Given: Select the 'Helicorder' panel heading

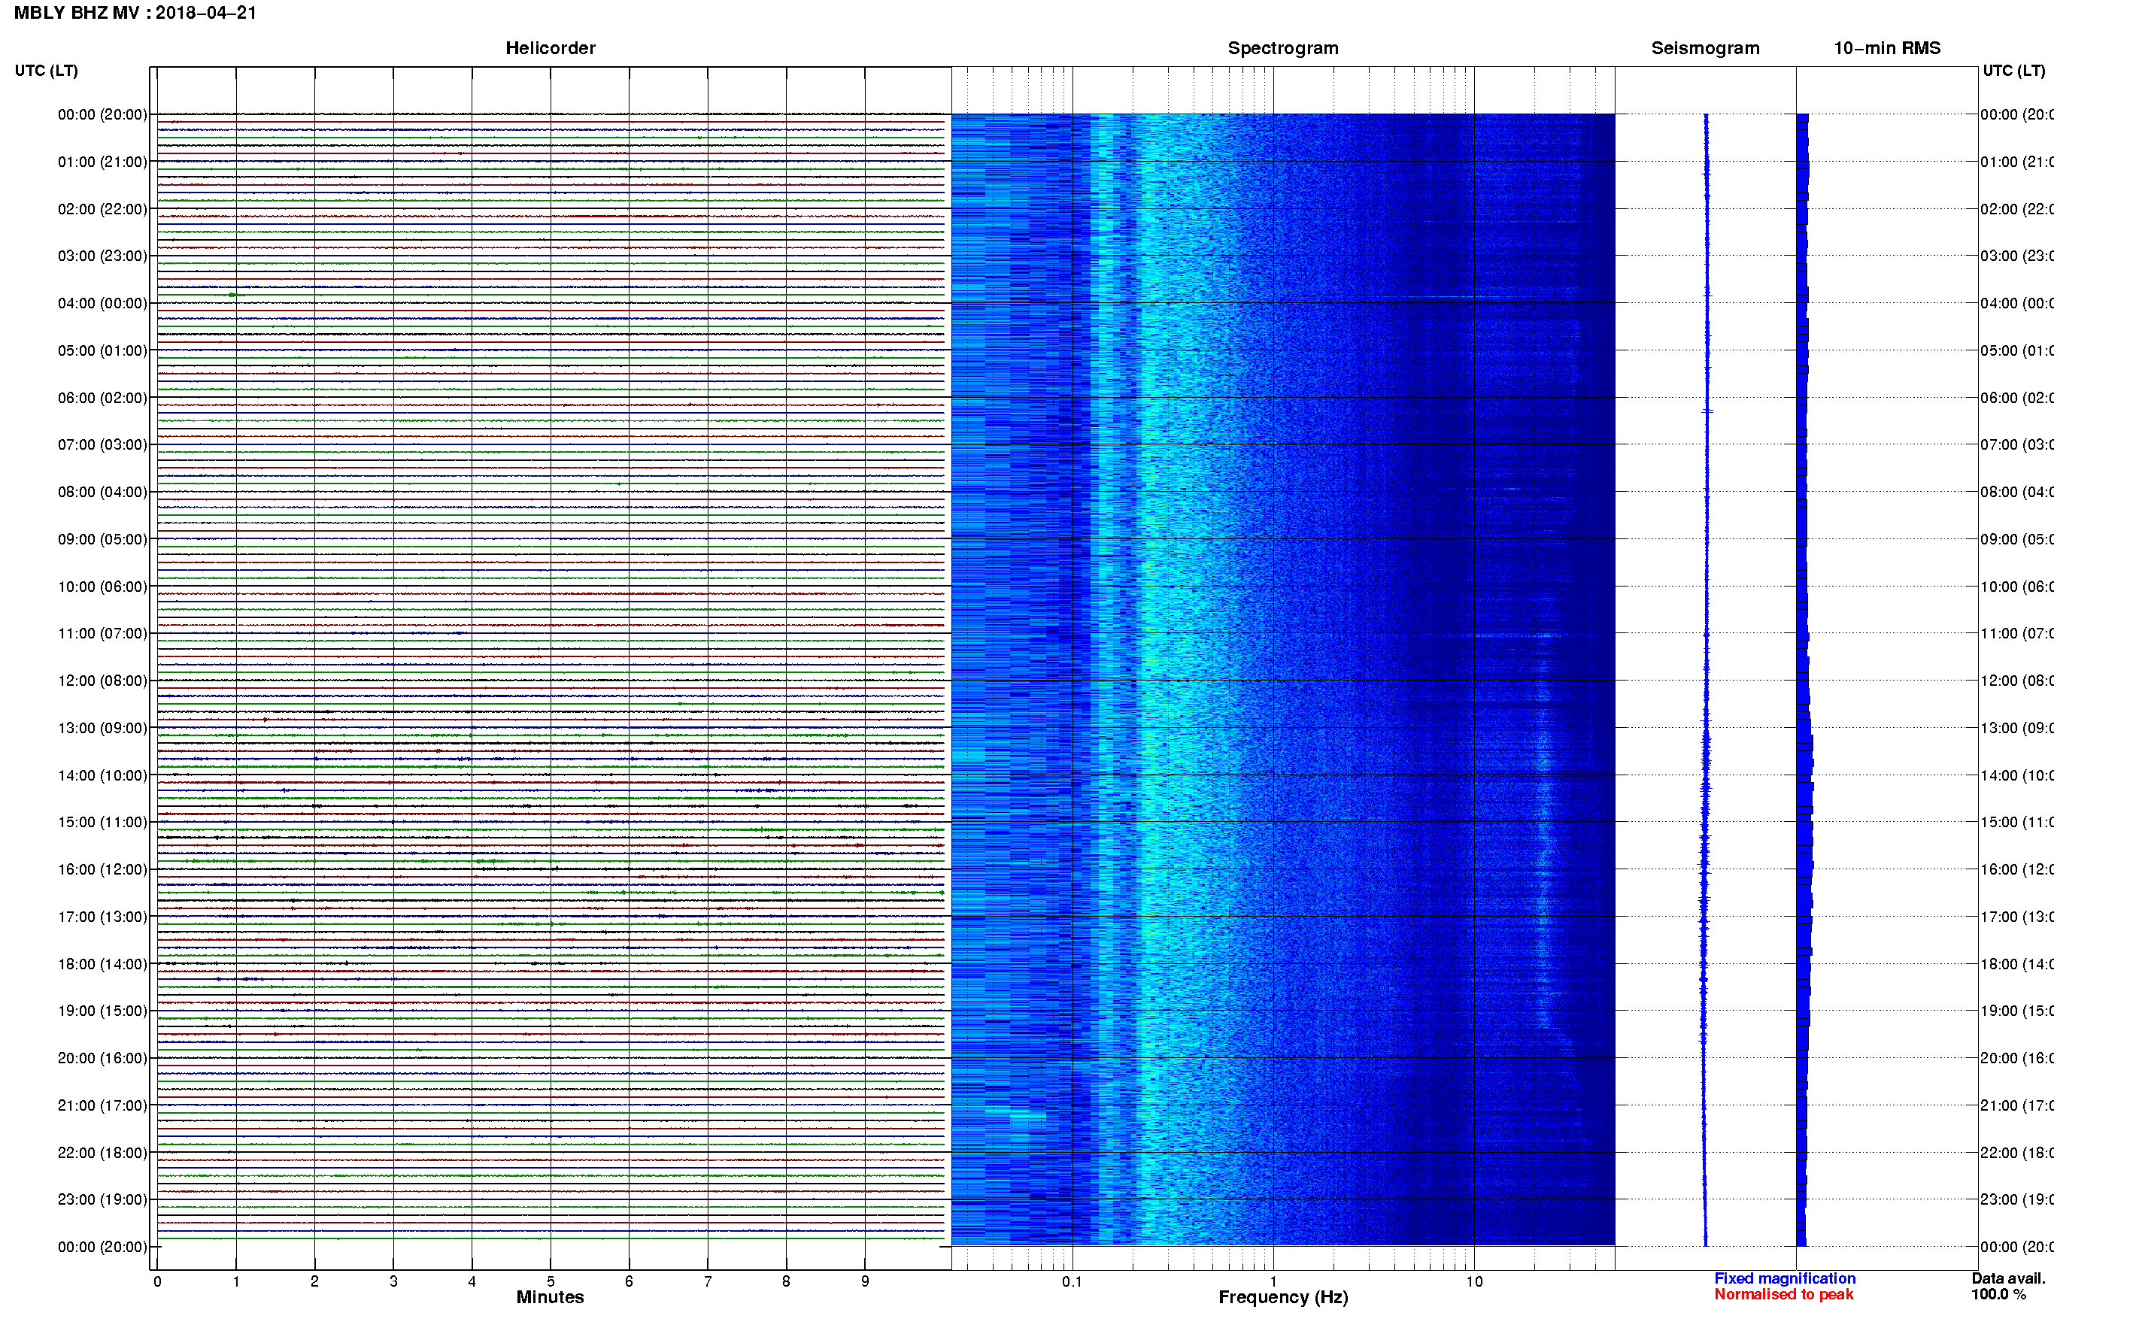Looking at the screenshot, I should [x=550, y=49].
